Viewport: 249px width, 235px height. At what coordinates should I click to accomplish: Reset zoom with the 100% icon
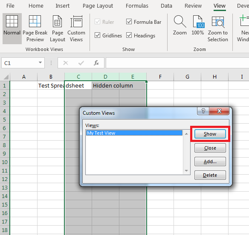[x=199, y=21]
